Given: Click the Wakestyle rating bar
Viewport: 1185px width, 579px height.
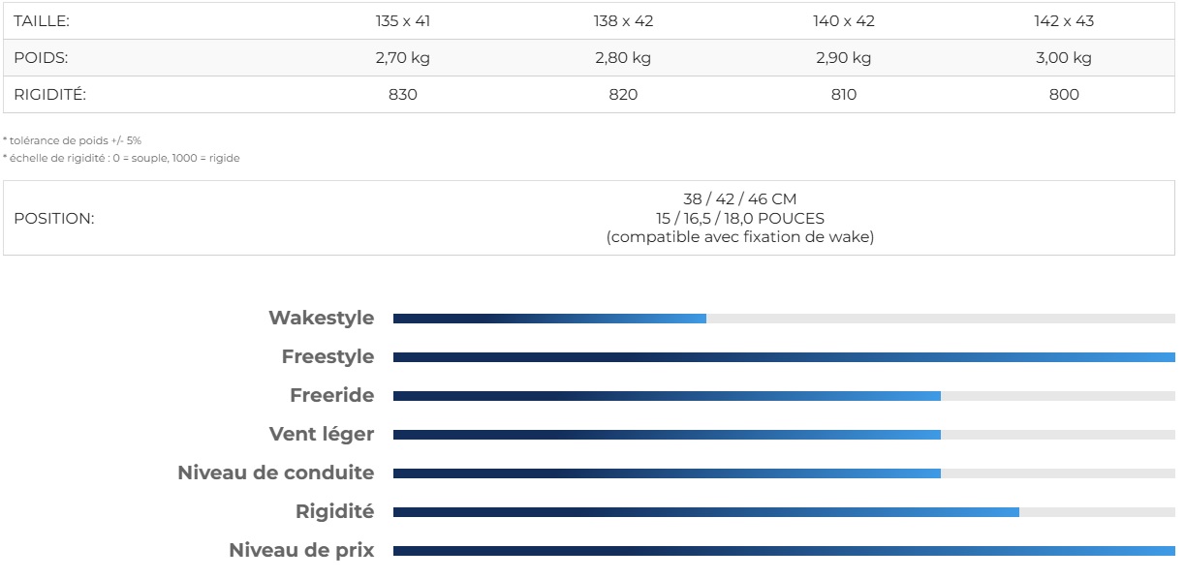Looking at the screenshot, I should tap(783, 319).
